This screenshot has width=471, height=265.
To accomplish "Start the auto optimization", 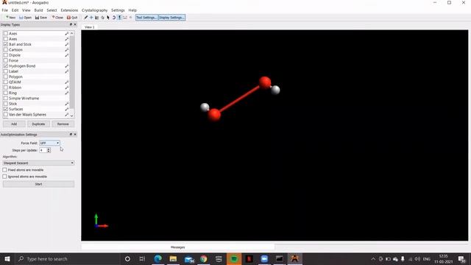I will [x=38, y=184].
